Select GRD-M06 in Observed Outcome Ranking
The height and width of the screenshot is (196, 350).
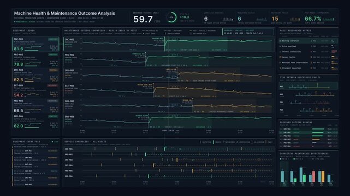coord(309,129)
